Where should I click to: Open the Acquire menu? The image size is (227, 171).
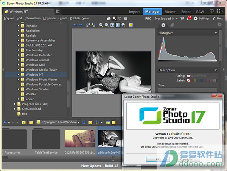[x=9, y=18]
